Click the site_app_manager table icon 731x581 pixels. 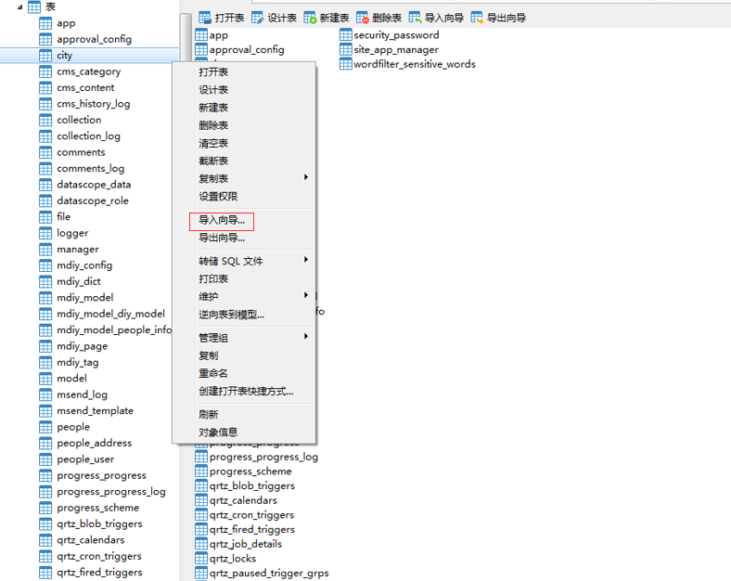tap(346, 50)
